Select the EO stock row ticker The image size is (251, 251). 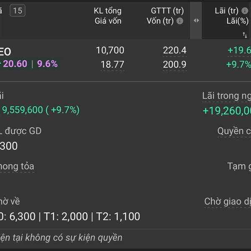point(6,52)
